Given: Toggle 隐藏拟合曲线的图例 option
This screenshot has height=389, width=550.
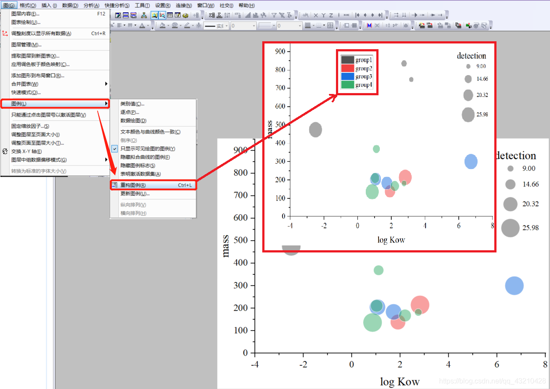Looking at the screenshot, I should point(153,157).
